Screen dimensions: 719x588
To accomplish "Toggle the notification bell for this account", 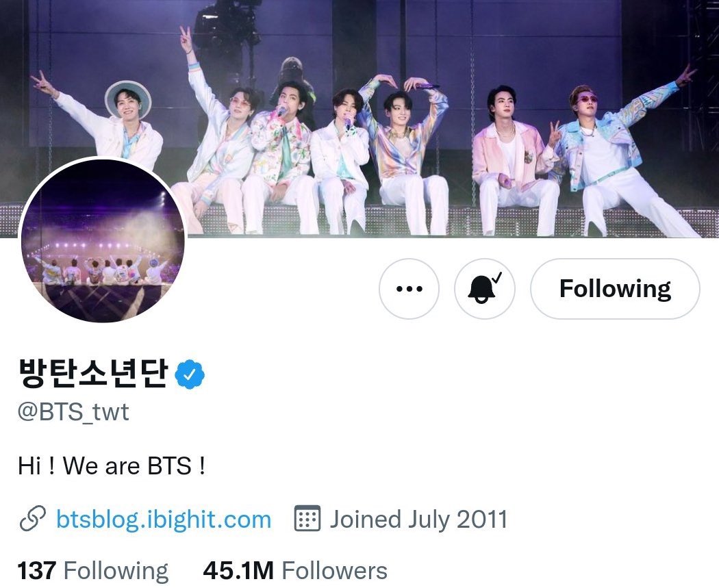I will coord(485,289).
